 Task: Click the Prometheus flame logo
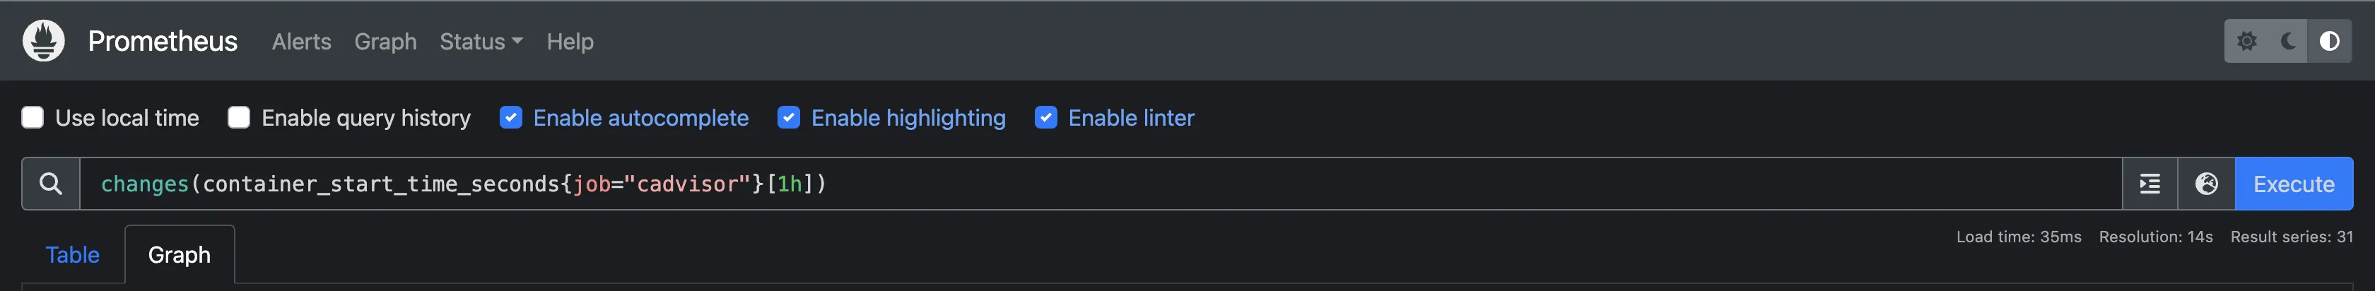pyautogui.click(x=43, y=40)
